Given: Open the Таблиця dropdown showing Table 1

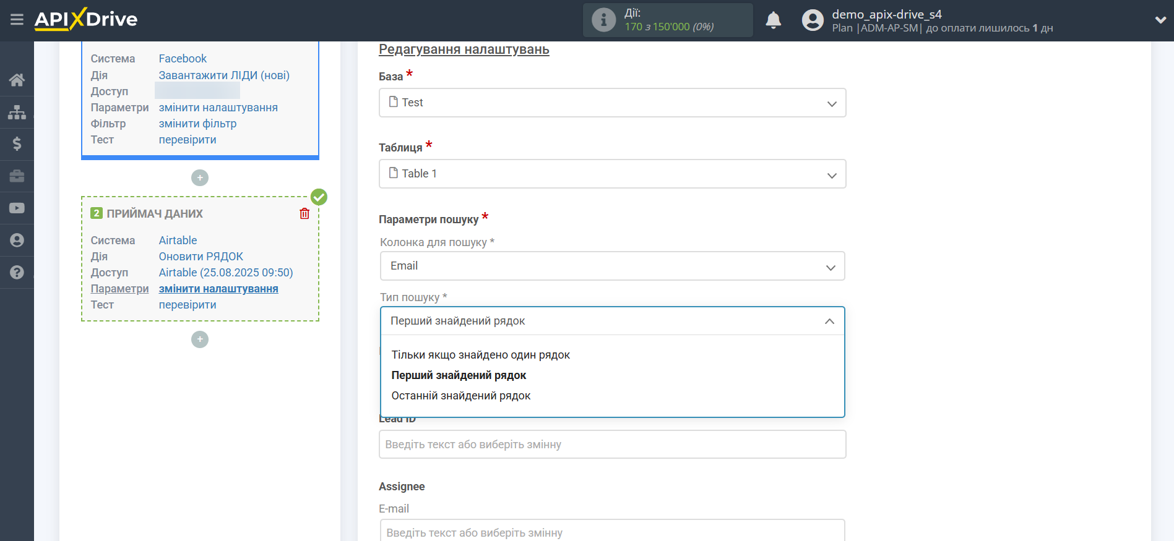Looking at the screenshot, I should click(x=612, y=174).
